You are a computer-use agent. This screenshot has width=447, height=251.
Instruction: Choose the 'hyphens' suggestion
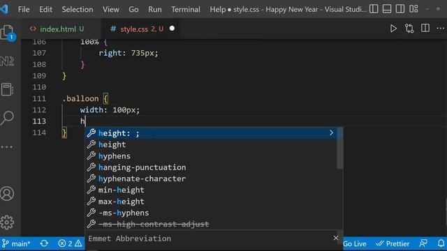[x=211, y=156]
